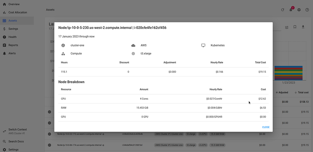Click instance ID i-046def84c013581bd
The image size is (313, 152).
click(x=132, y=145)
